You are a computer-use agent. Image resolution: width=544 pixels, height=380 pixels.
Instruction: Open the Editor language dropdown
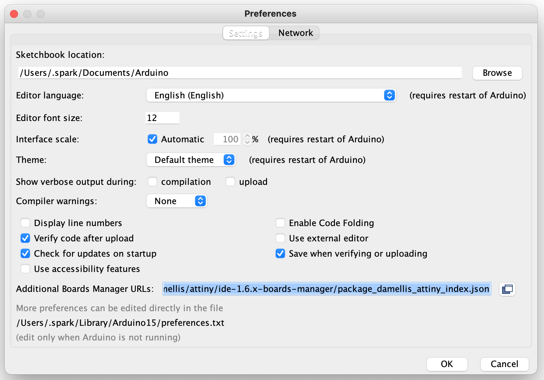[x=271, y=95]
